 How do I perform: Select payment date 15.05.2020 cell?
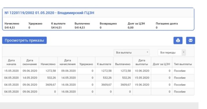[x=142, y=78]
